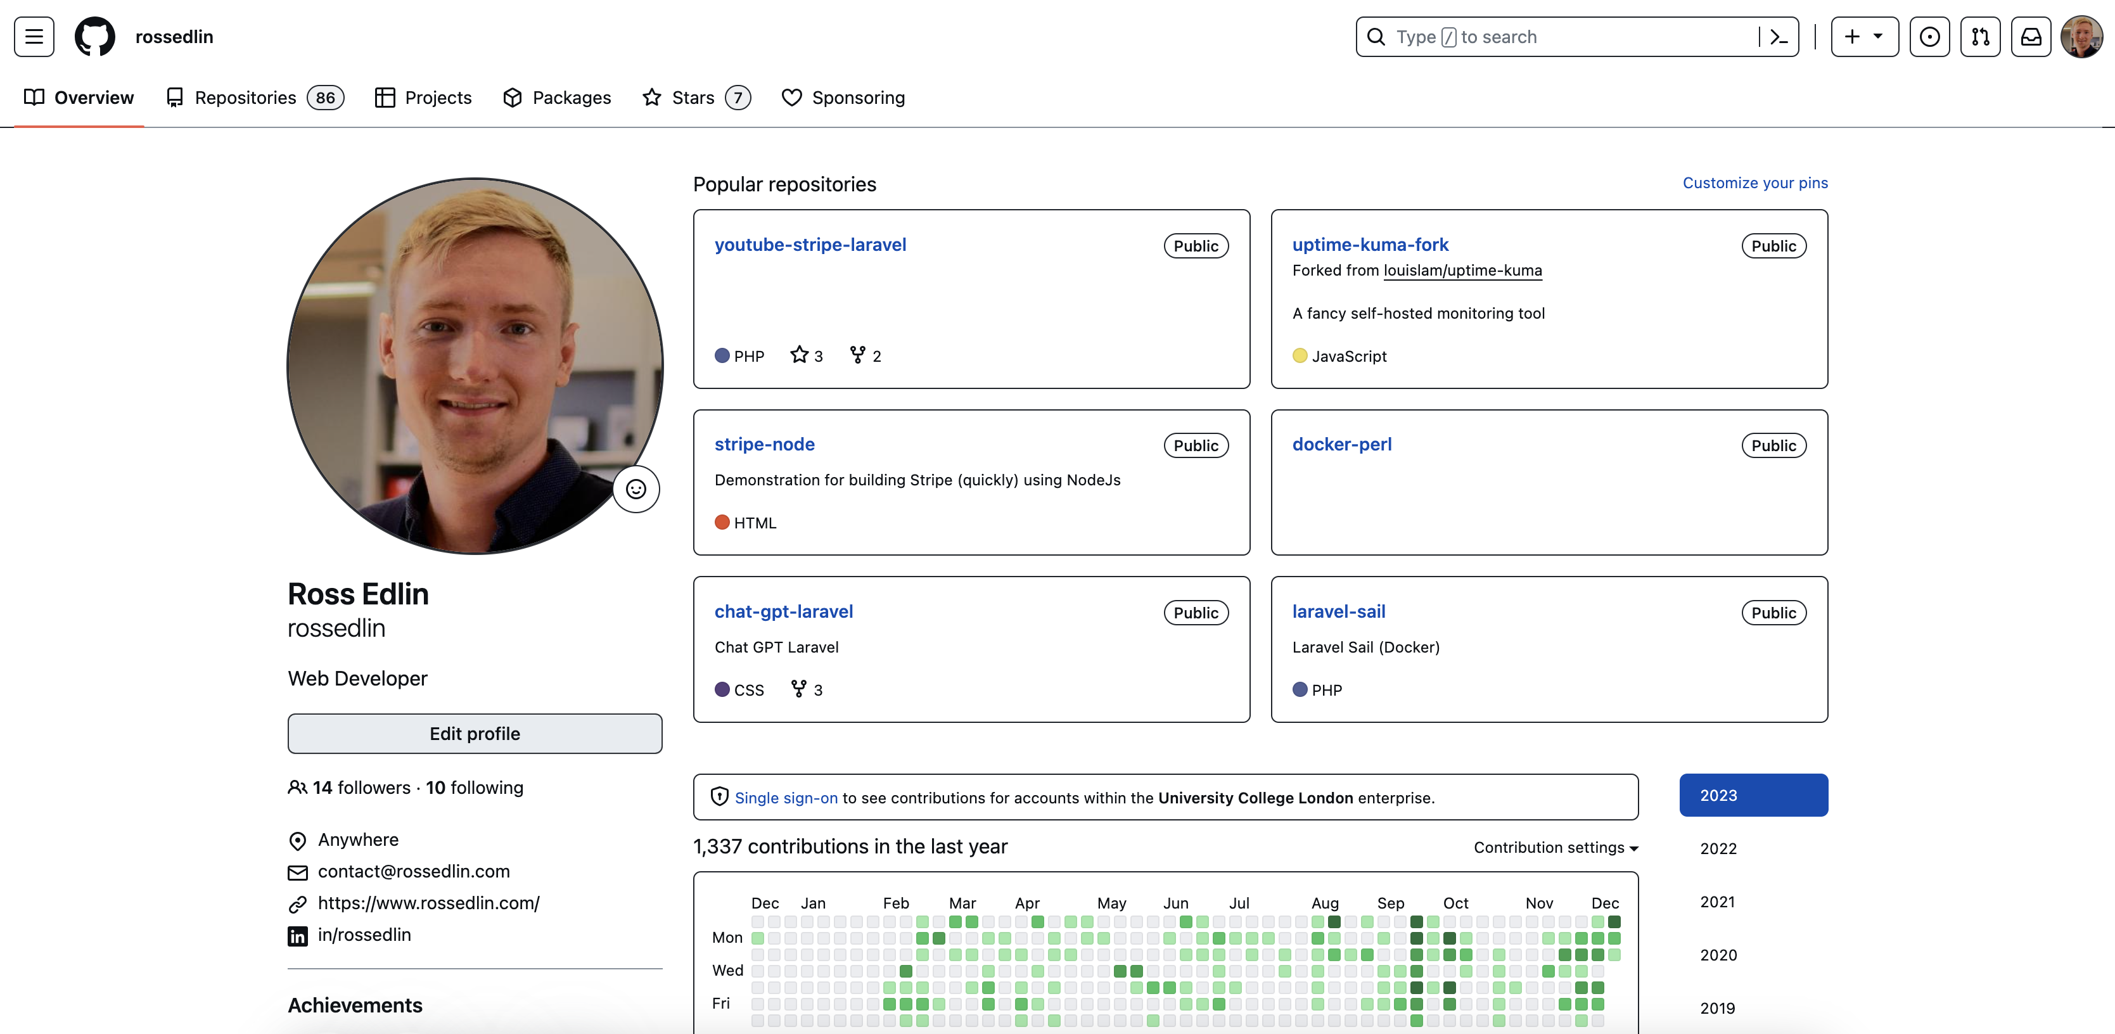Open the create new plus dropdown
The height and width of the screenshot is (1034, 2115).
click(x=1863, y=37)
